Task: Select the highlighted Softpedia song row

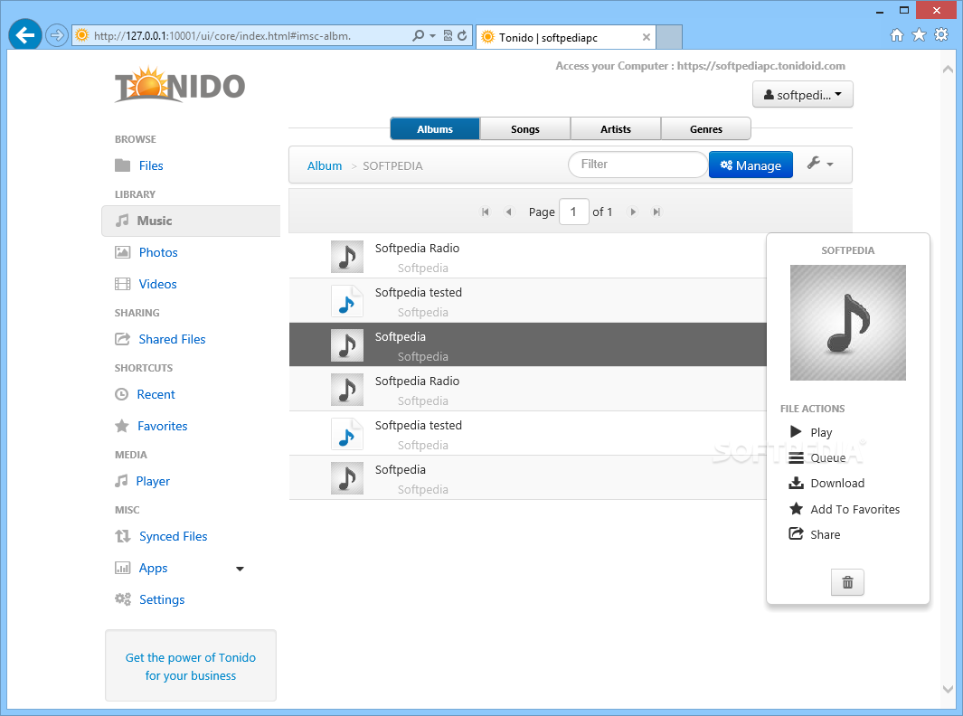Action: coord(528,345)
